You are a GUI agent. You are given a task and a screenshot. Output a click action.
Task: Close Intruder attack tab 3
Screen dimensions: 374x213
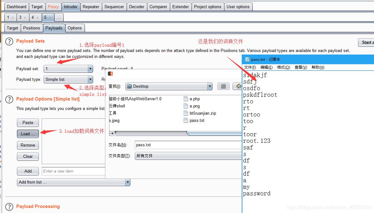click(x=25, y=18)
